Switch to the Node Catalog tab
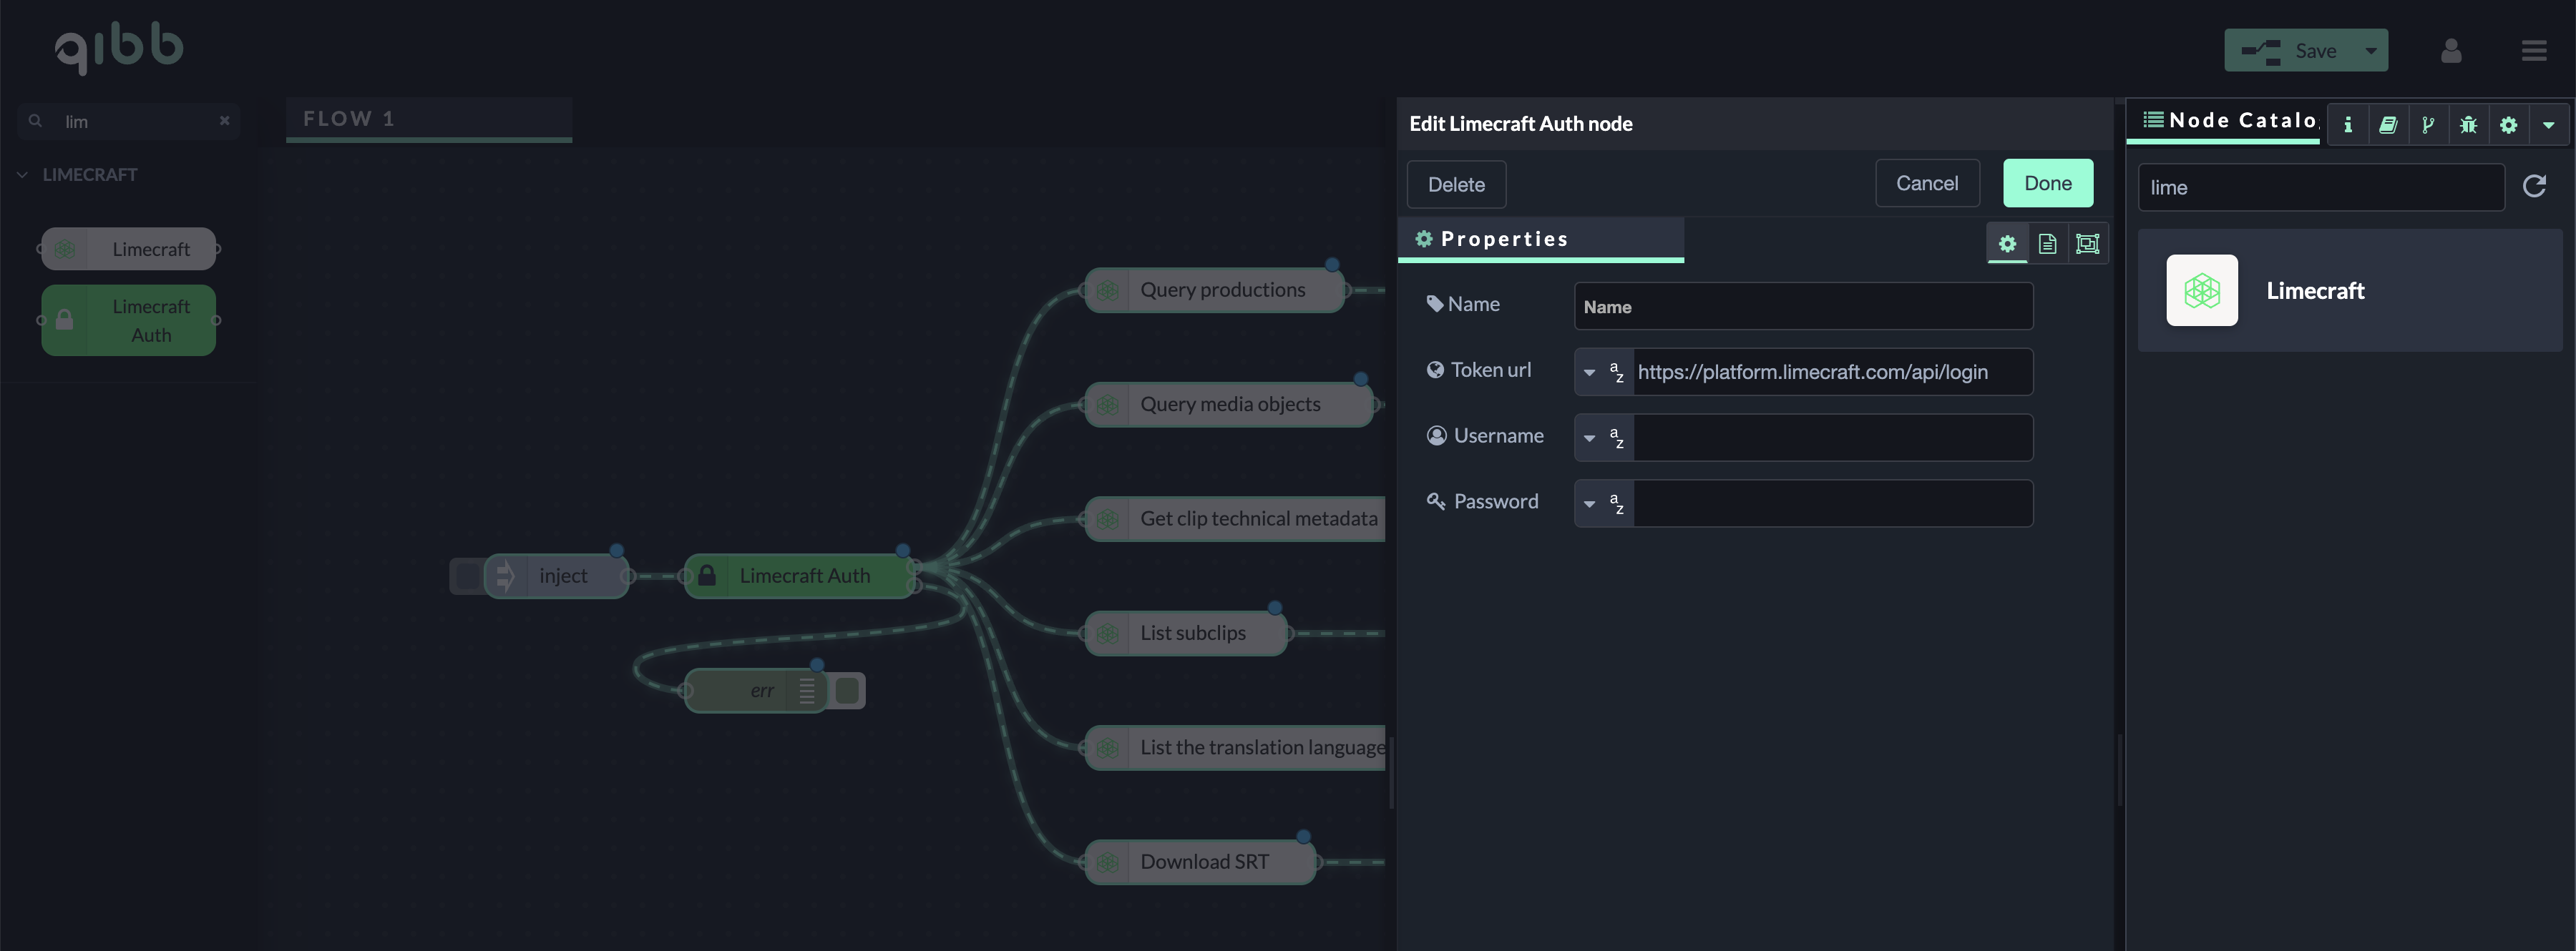Screen dimensions: 2576x951 click(2229, 121)
